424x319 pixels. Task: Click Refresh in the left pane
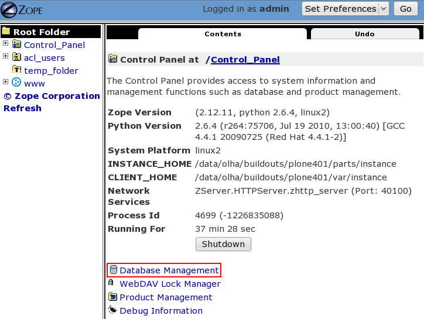click(x=22, y=108)
